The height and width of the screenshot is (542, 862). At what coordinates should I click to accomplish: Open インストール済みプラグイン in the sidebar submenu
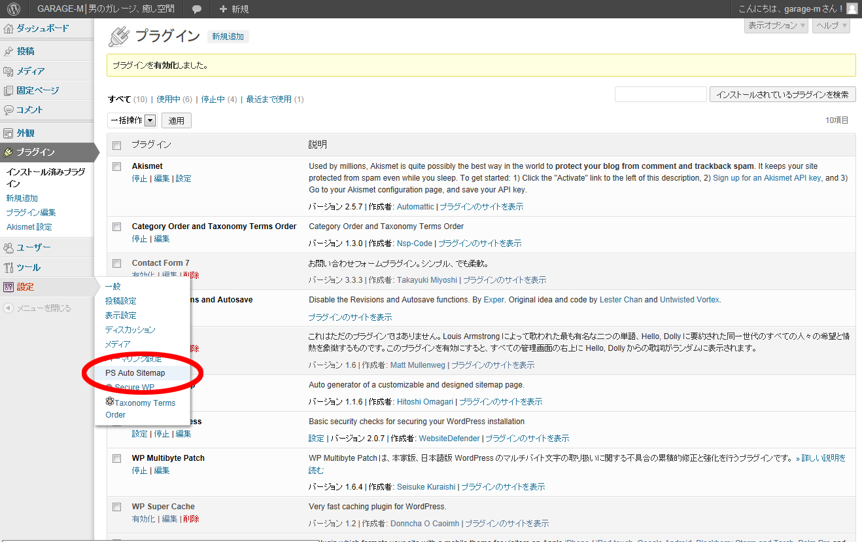tap(46, 178)
